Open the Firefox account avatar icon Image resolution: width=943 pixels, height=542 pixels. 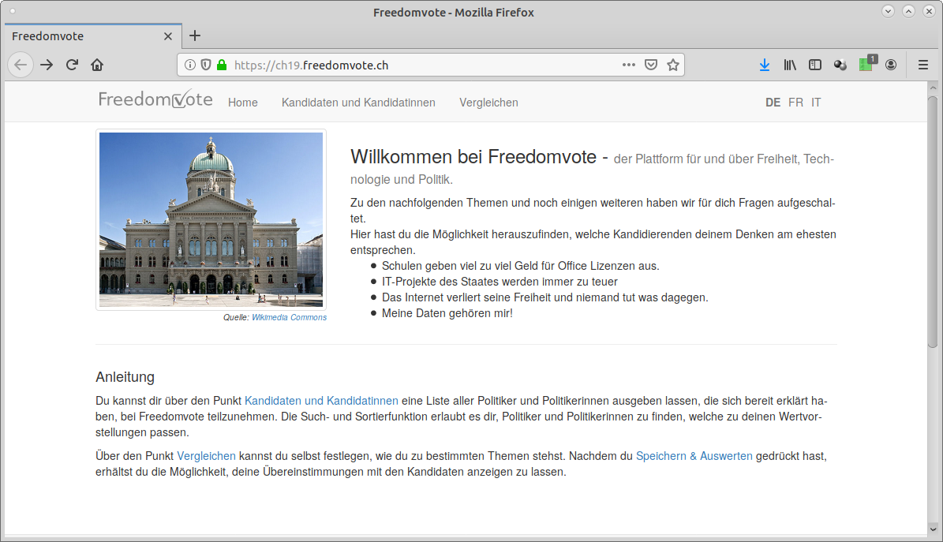click(891, 65)
